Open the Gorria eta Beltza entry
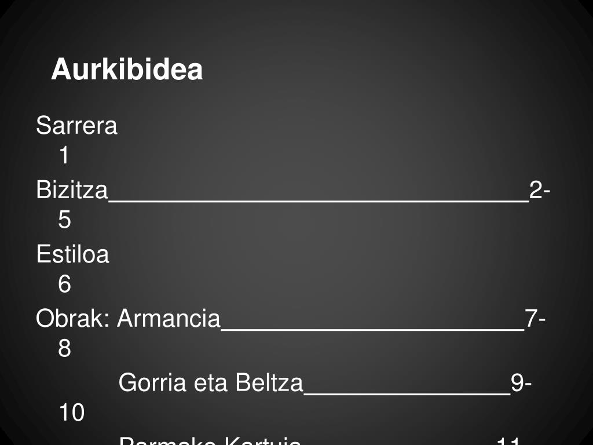 click(x=211, y=382)
